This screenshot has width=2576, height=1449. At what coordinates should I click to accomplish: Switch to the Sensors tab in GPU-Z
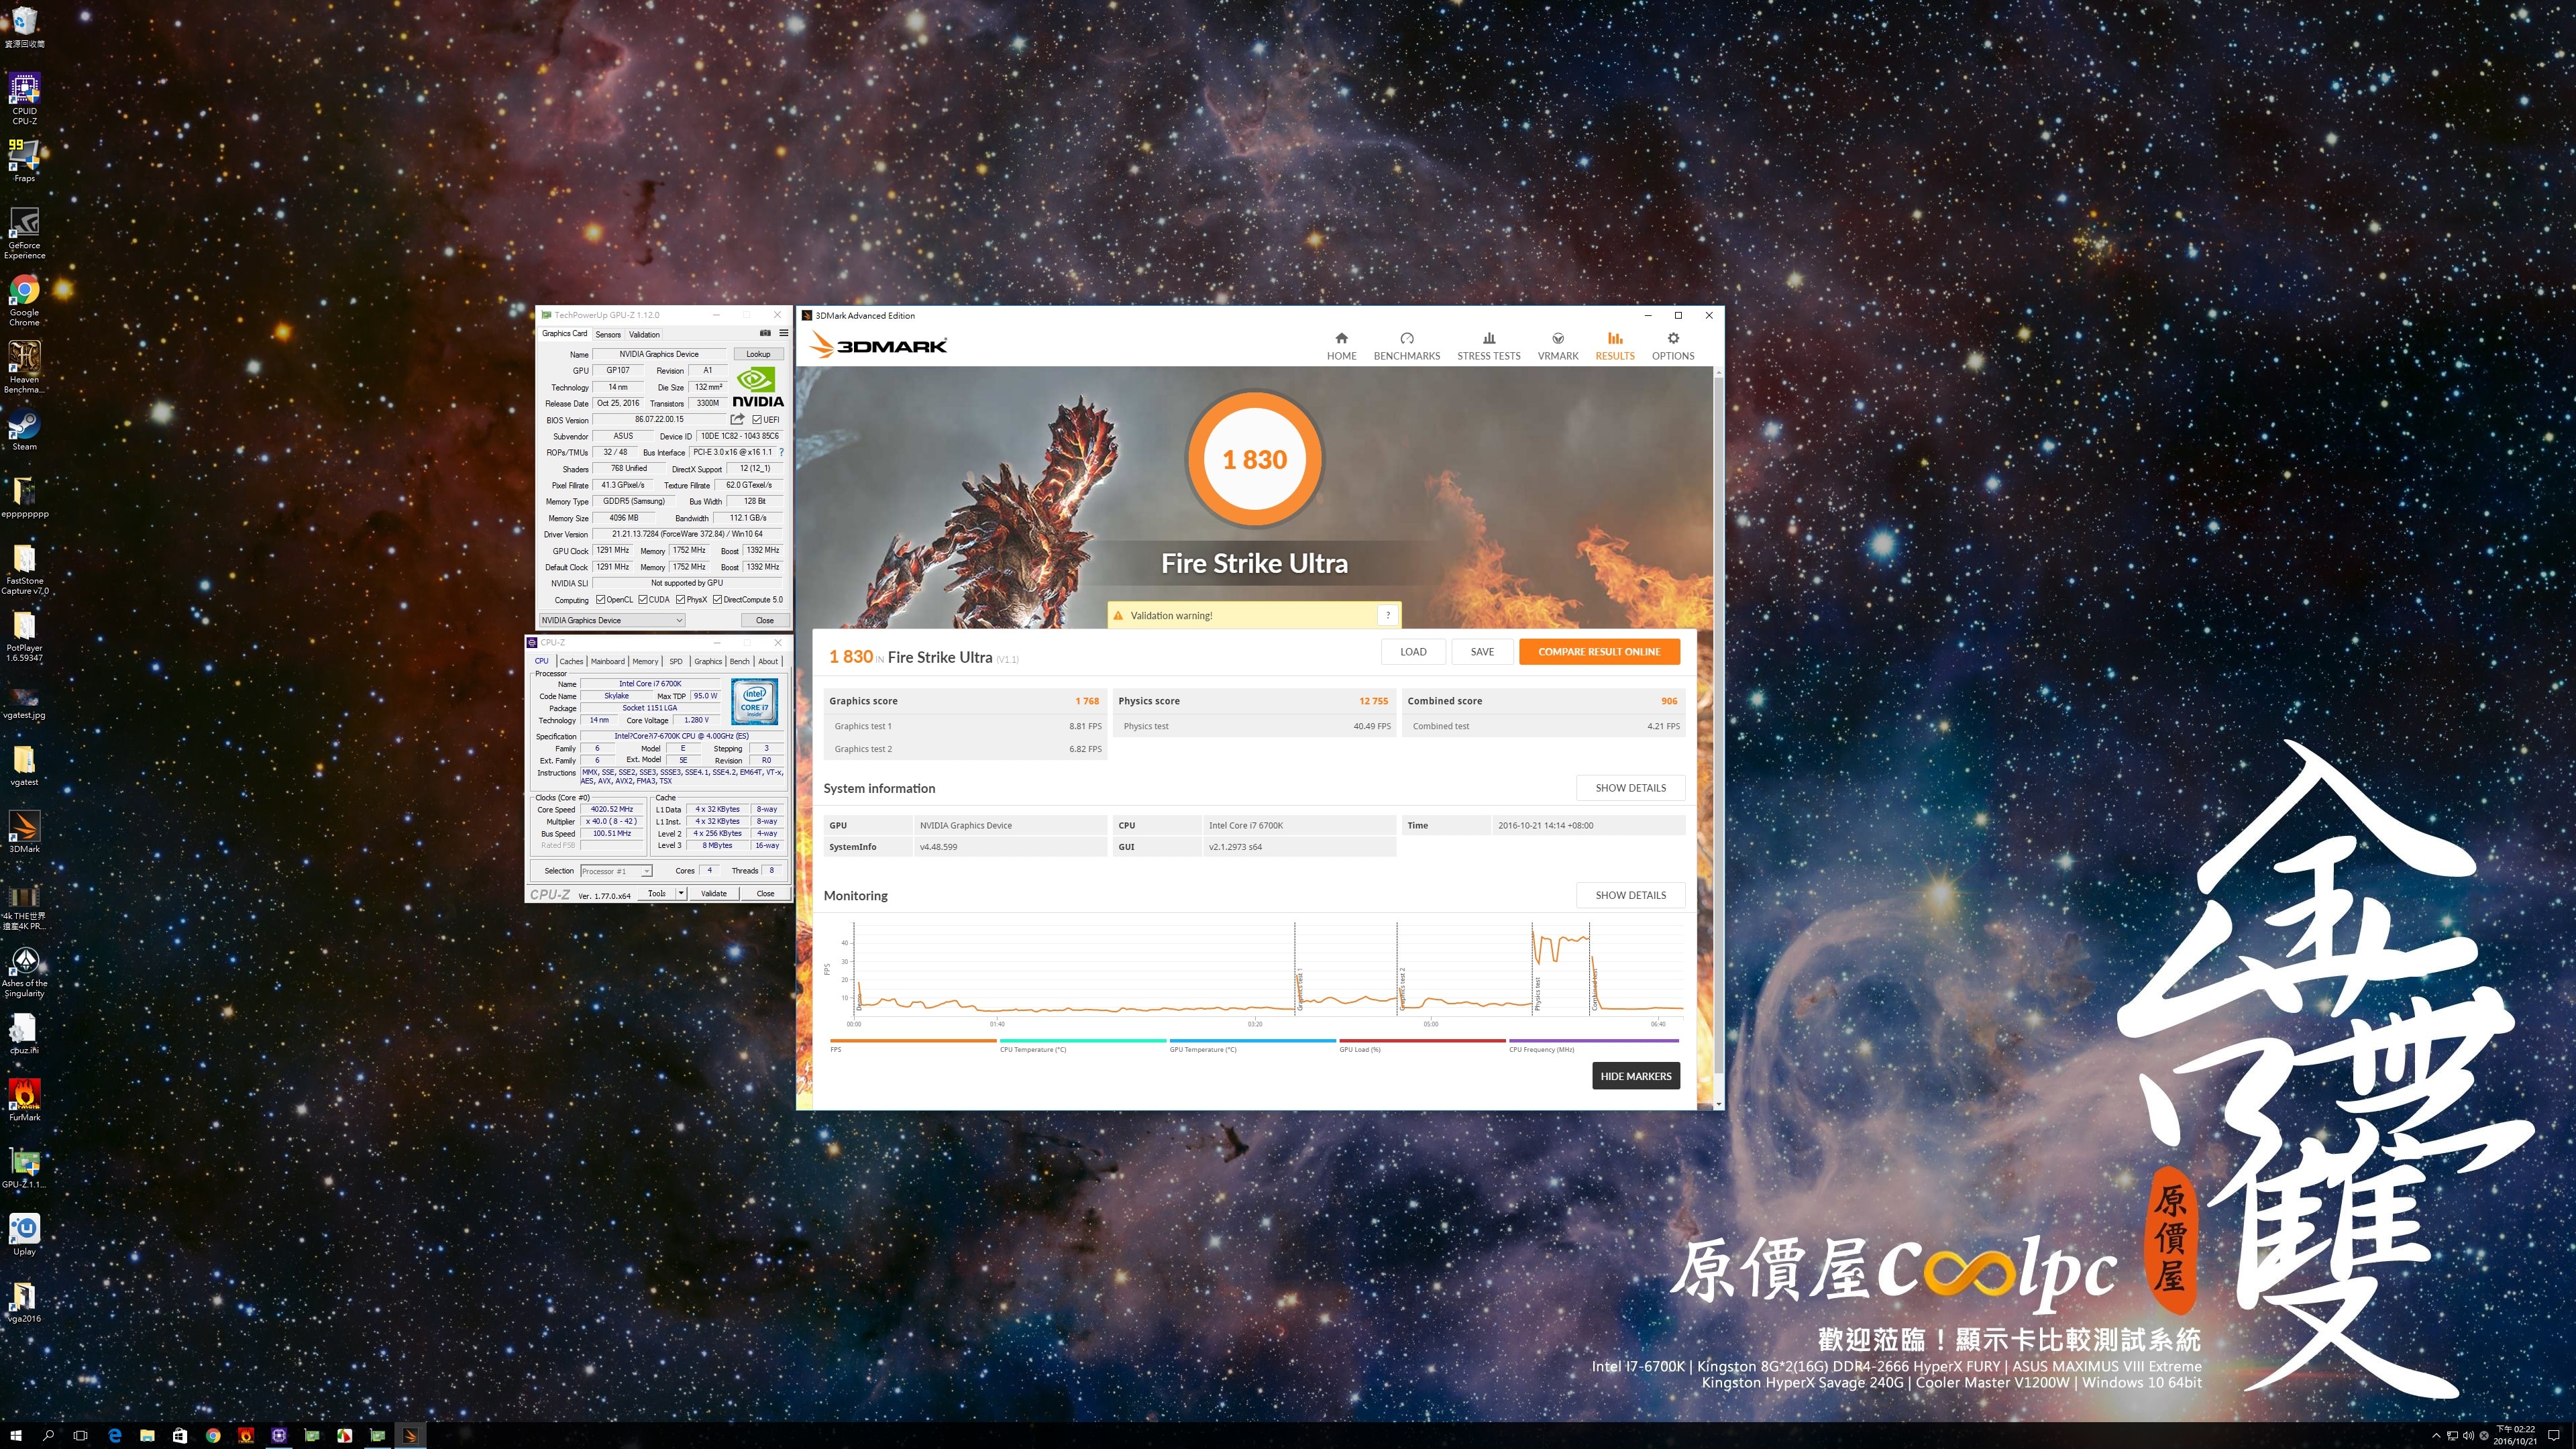pos(608,335)
